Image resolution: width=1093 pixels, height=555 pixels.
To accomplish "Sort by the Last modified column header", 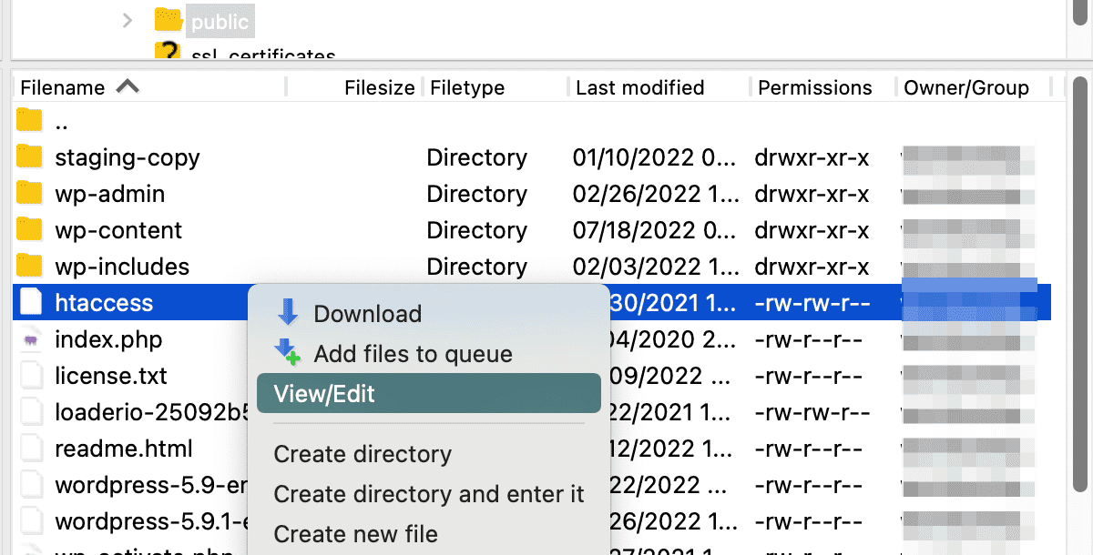I will click(x=638, y=86).
